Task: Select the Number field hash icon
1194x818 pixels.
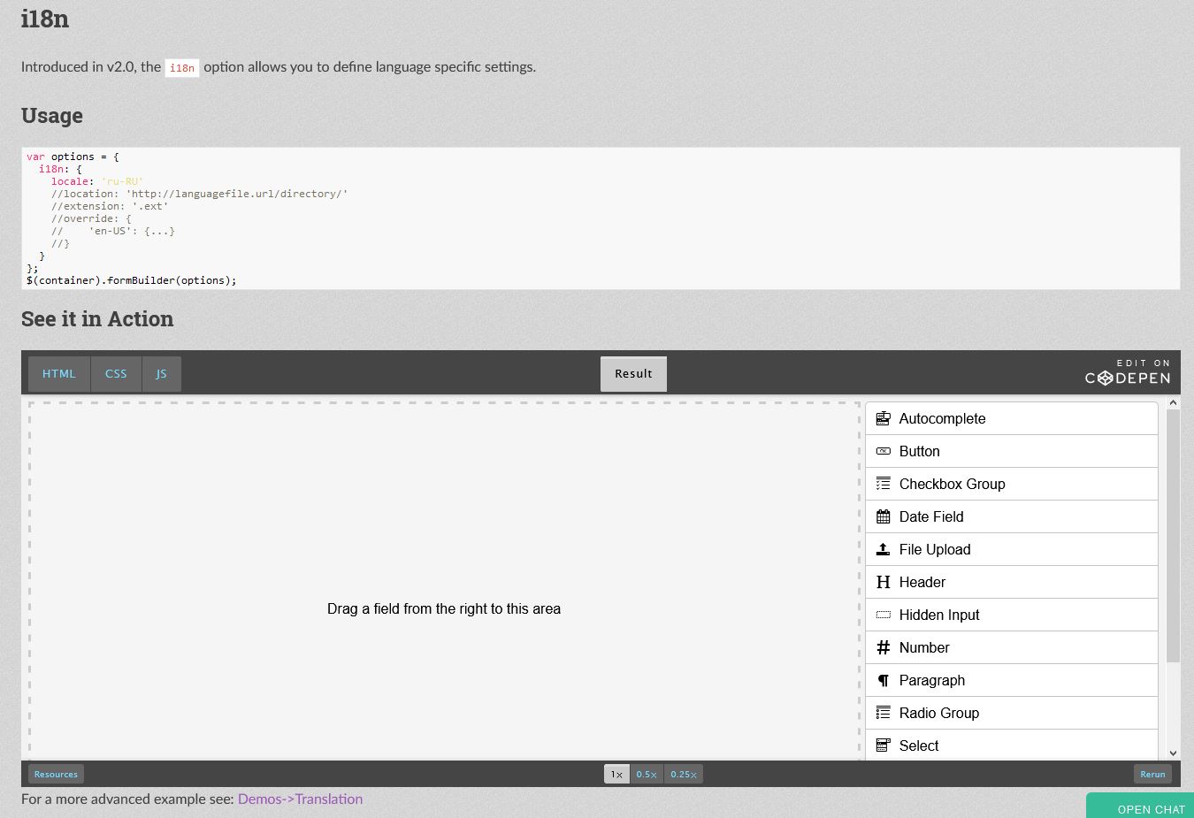Action: pos(883,647)
